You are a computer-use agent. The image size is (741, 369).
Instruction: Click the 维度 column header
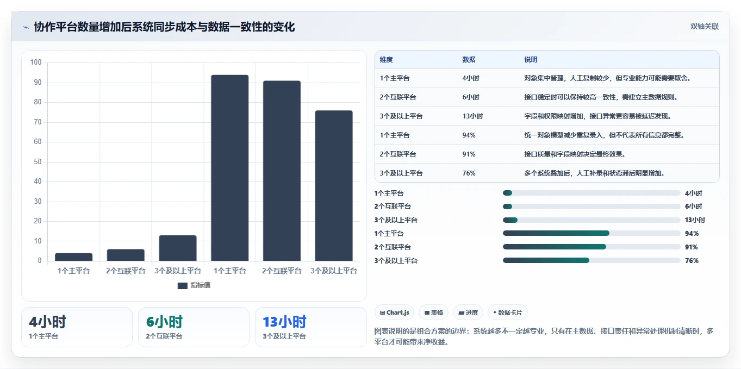[x=387, y=60]
